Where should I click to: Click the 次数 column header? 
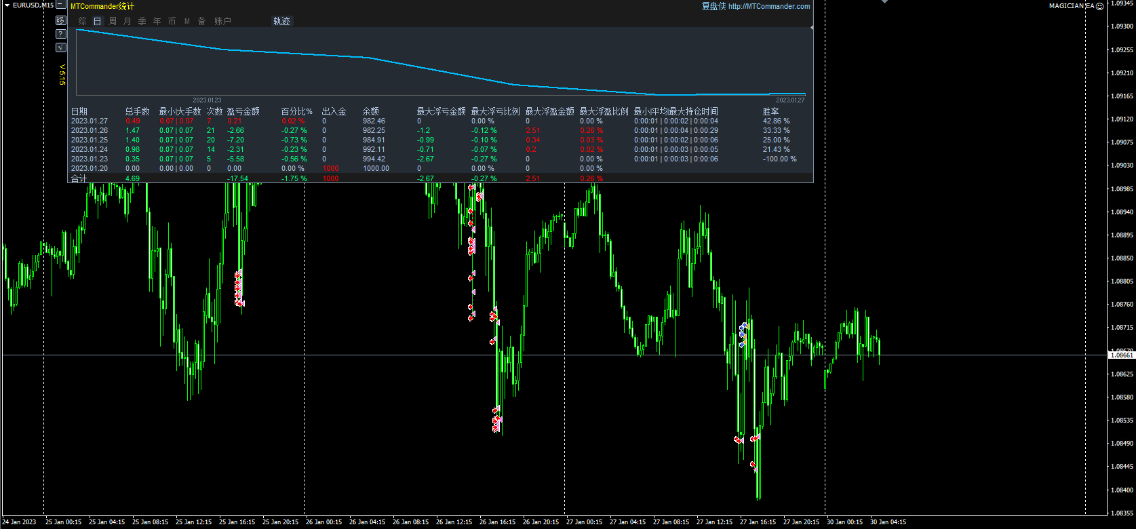pyautogui.click(x=215, y=111)
